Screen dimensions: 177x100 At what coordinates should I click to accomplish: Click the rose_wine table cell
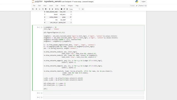tap(63, 12)
